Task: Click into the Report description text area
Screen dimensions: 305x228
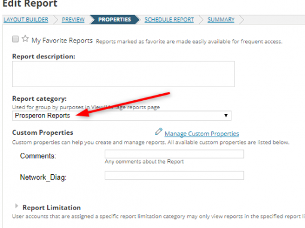Action: [123, 74]
